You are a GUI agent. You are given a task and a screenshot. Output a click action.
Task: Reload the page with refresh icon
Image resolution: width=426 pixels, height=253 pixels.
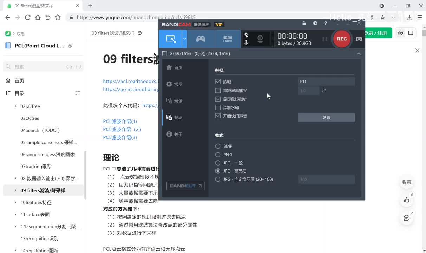27,17
